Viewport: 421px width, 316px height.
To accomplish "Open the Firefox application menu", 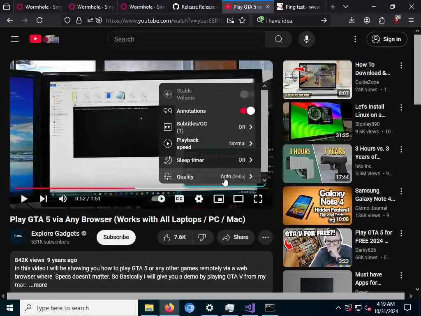I will coord(411,20).
